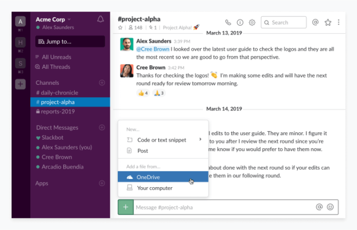
Task: Switch to workspace S
Action: [20, 64]
